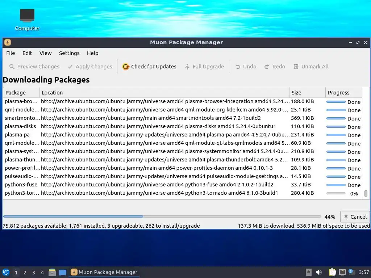Click the network monitor tray icon

pyautogui.click(x=342, y=272)
